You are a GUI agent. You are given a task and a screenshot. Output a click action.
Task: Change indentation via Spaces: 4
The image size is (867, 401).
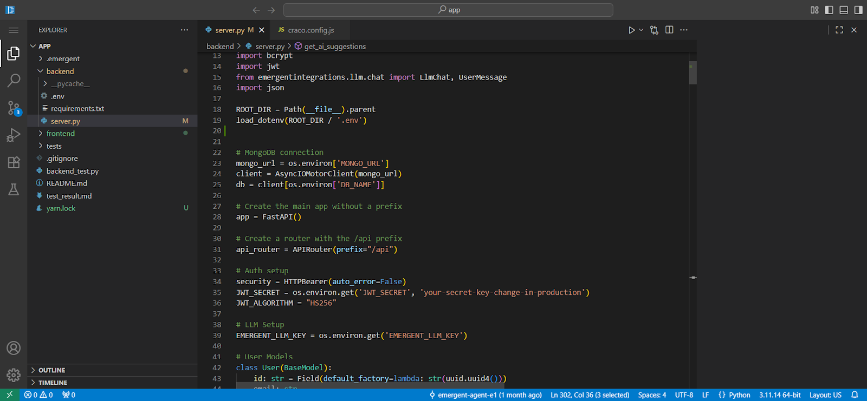(x=652, y=395)
